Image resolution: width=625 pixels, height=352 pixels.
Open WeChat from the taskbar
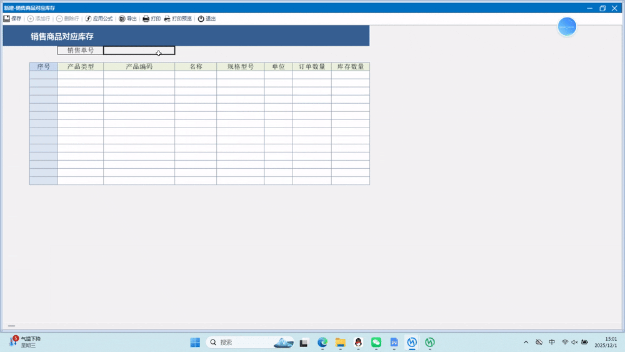376,342
